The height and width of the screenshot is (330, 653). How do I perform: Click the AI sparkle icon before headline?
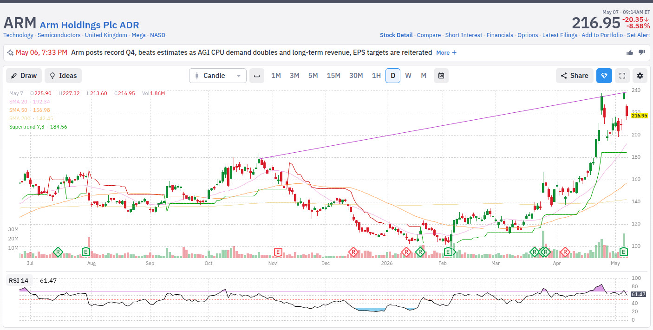pyautogui.click(x=10, y=52)
